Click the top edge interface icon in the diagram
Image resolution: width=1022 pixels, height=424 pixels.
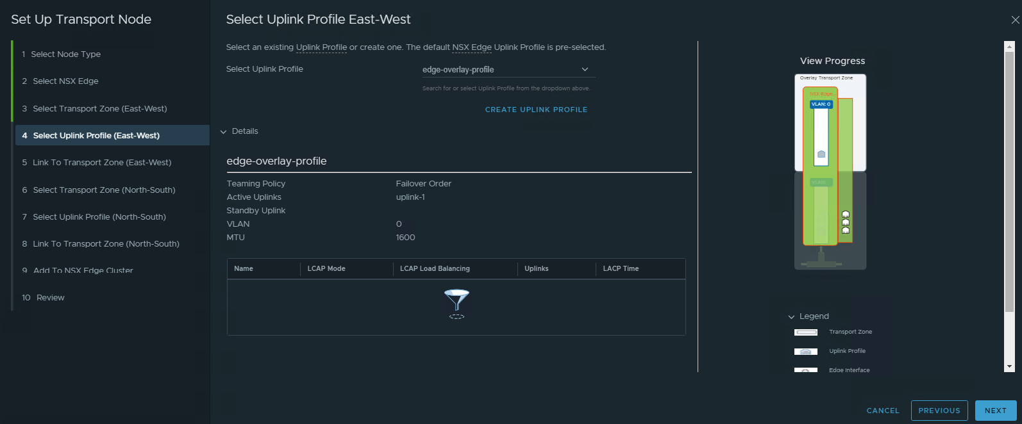pos(846,215)
